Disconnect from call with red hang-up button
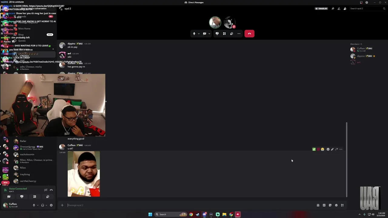388x218 pixels. (249, 34)
